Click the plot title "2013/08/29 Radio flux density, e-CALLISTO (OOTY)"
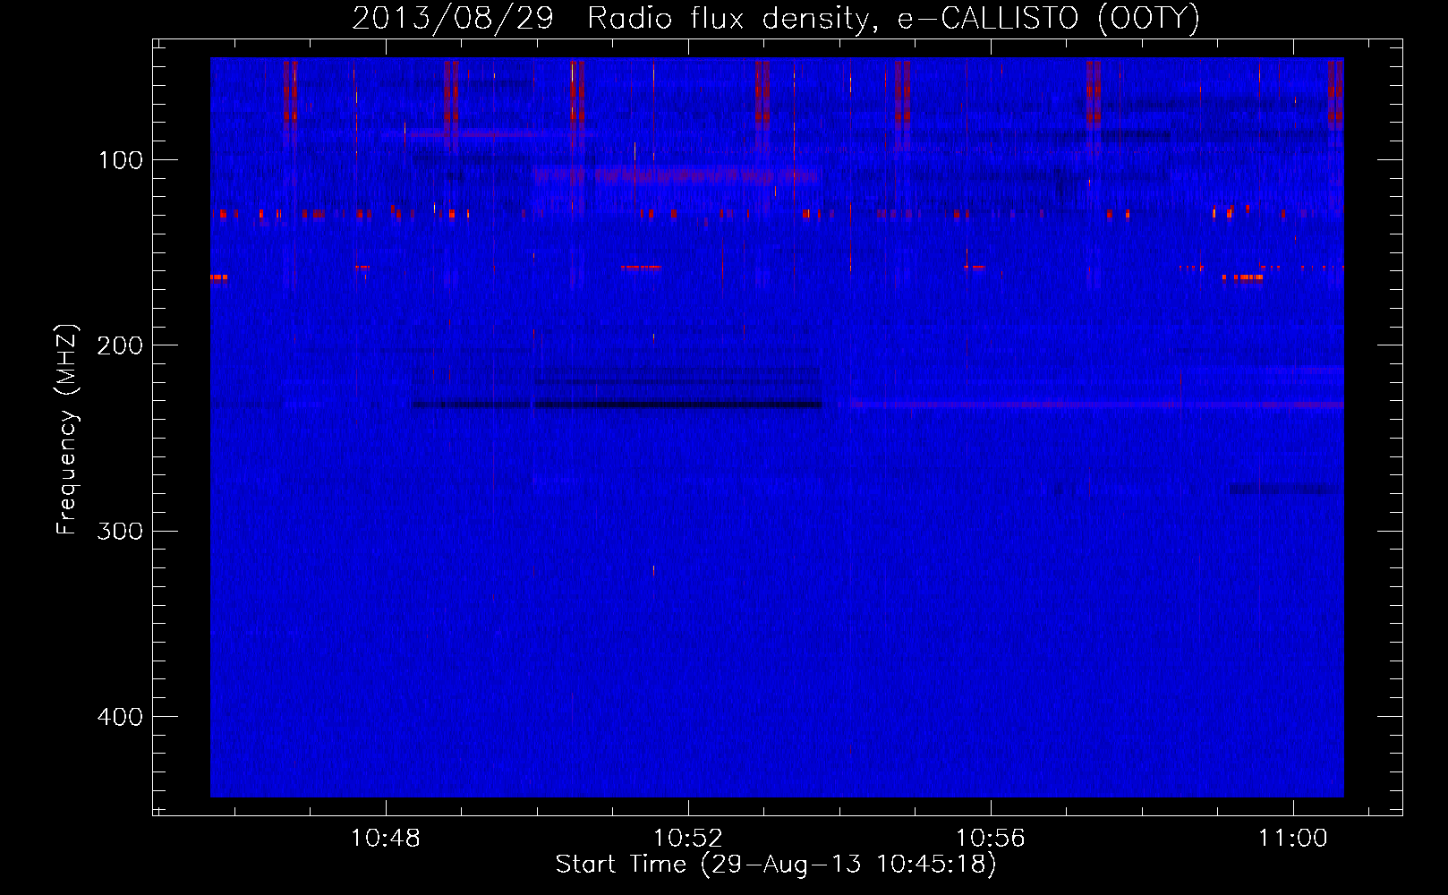This screenshot has width=1448, height=895. [x=776, y=18]
